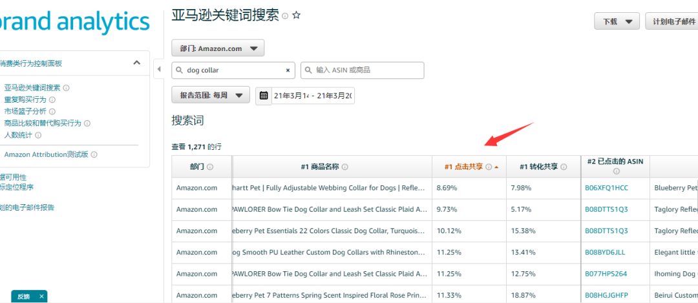Click info icon beside sidebar 亚马逊关键词搜索

click(67, 88)
